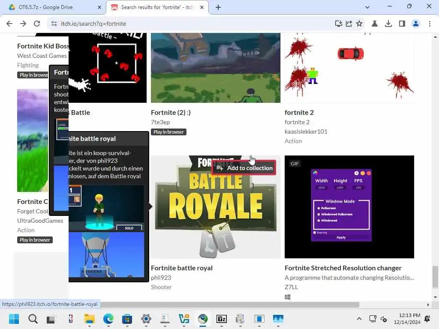Close the itch.io search tab

pos(202,7)
